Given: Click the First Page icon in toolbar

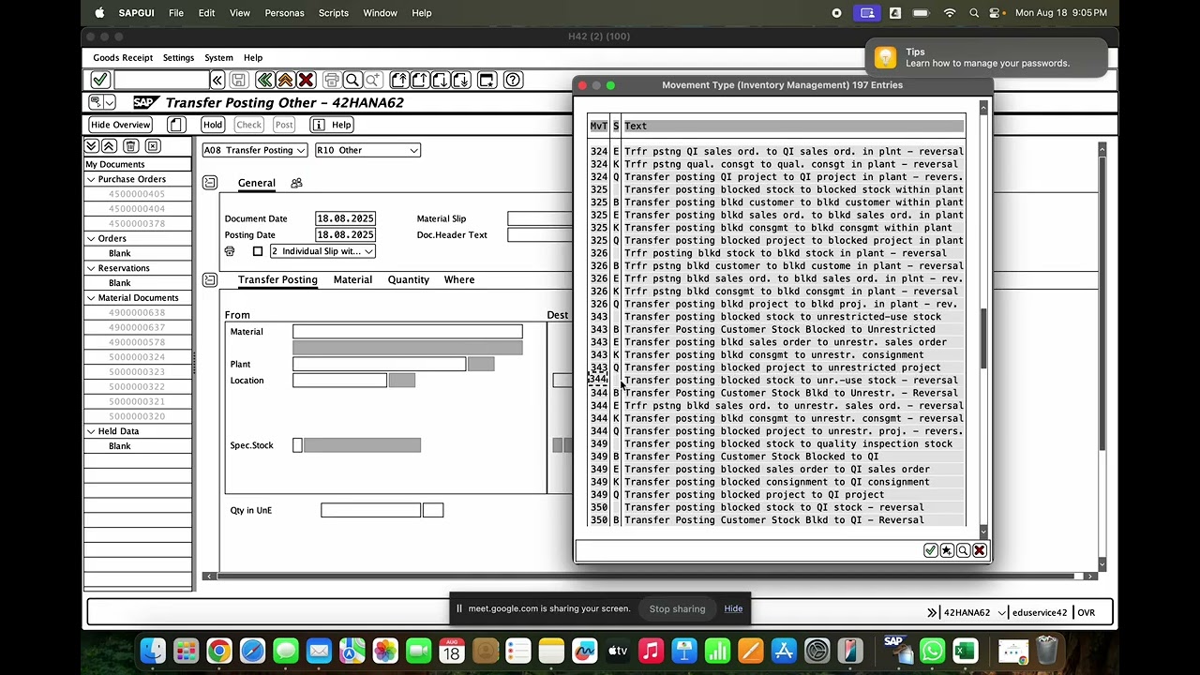Looking at the screenshot, I should coord(399,81).
